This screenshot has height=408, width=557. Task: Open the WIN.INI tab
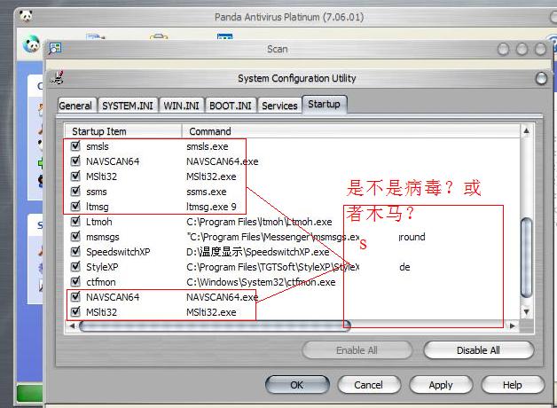[x=181, y=106]
